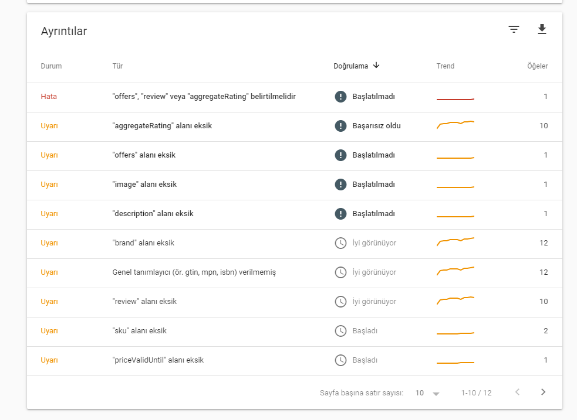Click the red trend line for Hata
The image size is (577, 420).
pos(455,99)
